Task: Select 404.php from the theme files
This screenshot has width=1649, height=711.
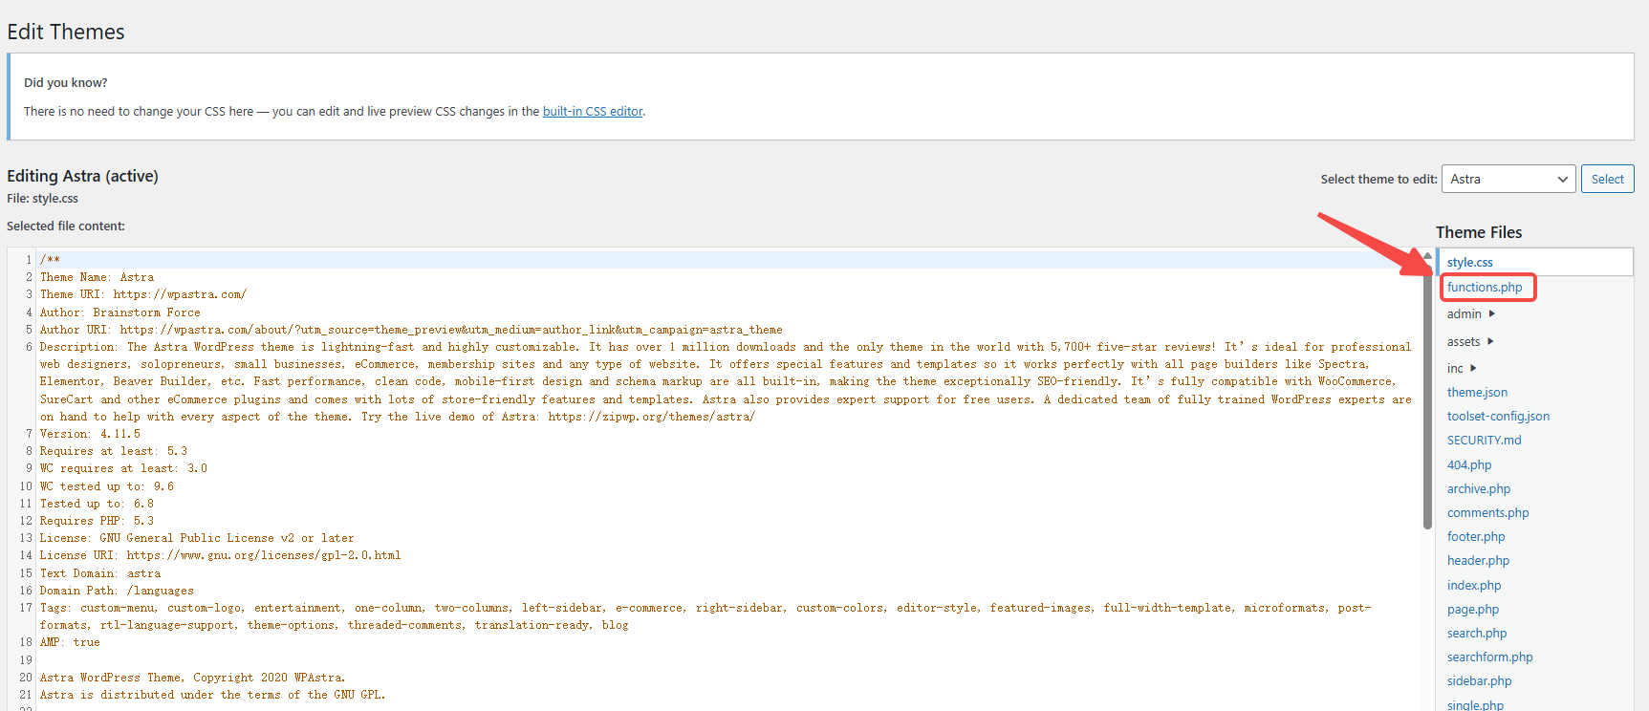Action: pos(1468,465)
